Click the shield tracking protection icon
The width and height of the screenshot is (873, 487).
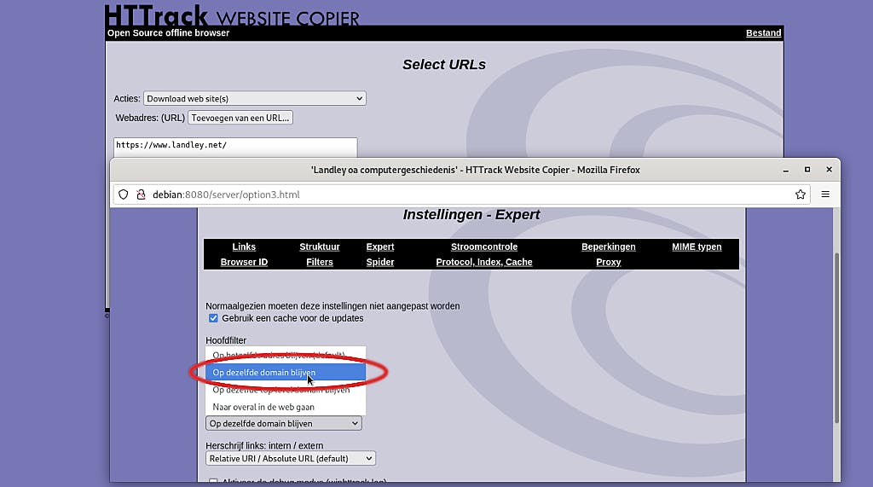(123, 194)
